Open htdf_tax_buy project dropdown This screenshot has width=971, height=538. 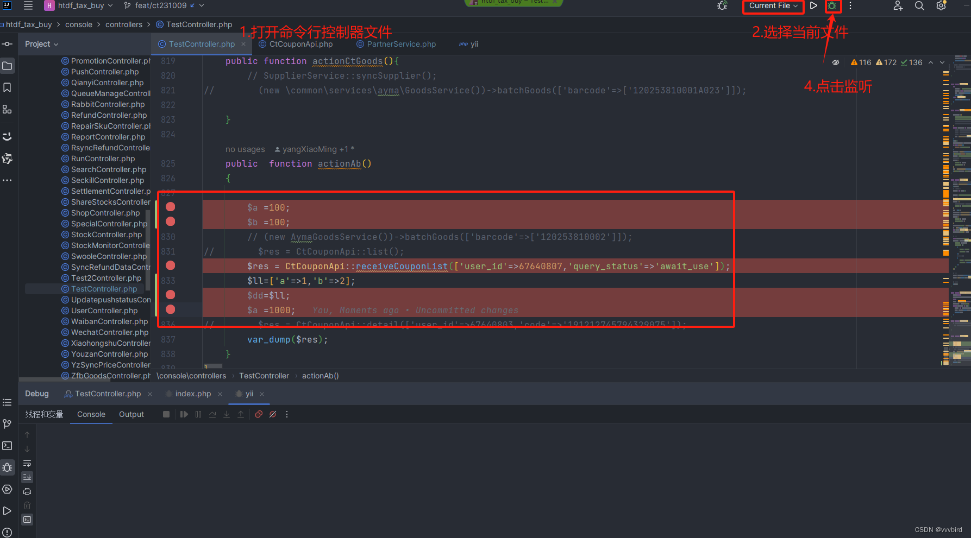point(79,5)
